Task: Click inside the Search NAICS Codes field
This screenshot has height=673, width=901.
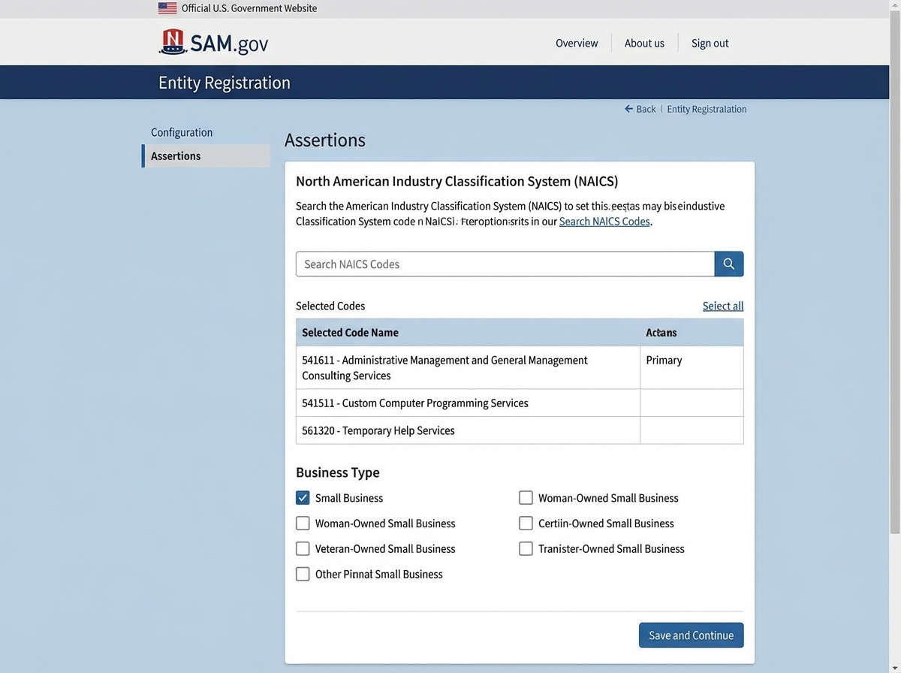Action: [503, 264]
